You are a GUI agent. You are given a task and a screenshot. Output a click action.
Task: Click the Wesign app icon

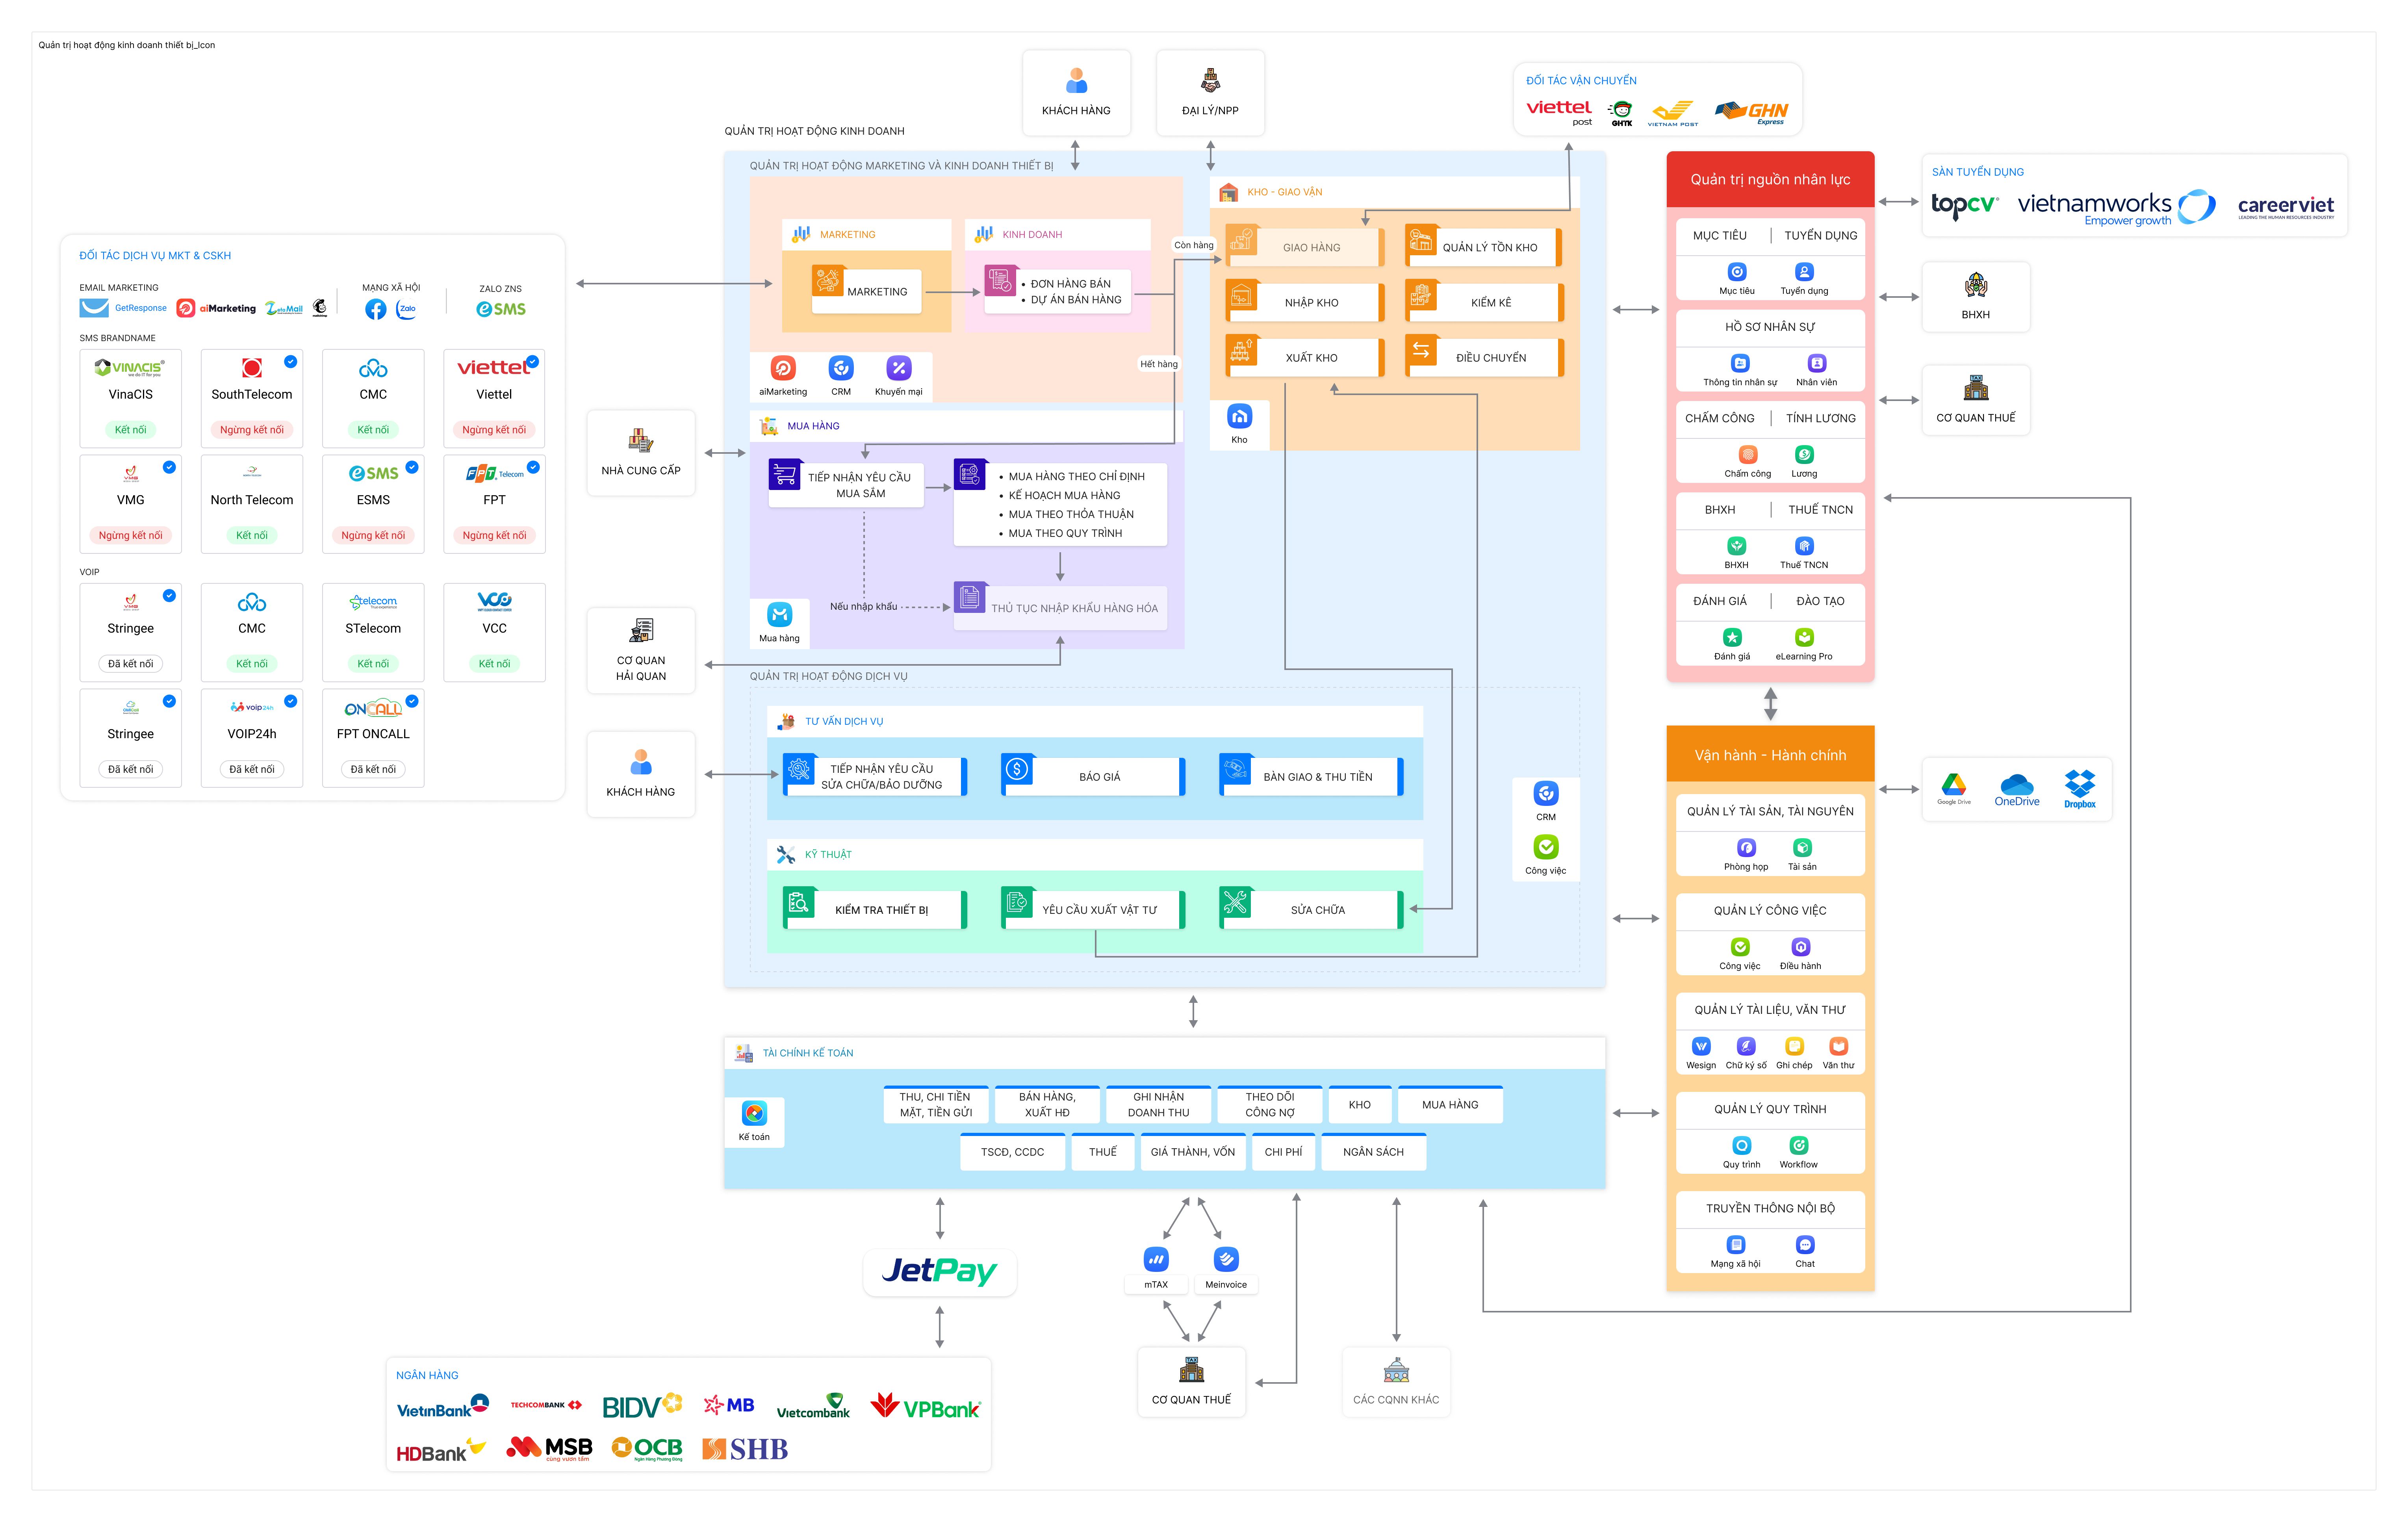coord(1701,1047)
